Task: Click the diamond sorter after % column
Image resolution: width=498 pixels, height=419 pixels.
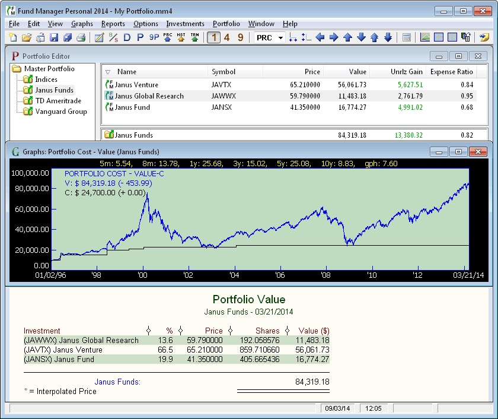Action: point(180,331)
